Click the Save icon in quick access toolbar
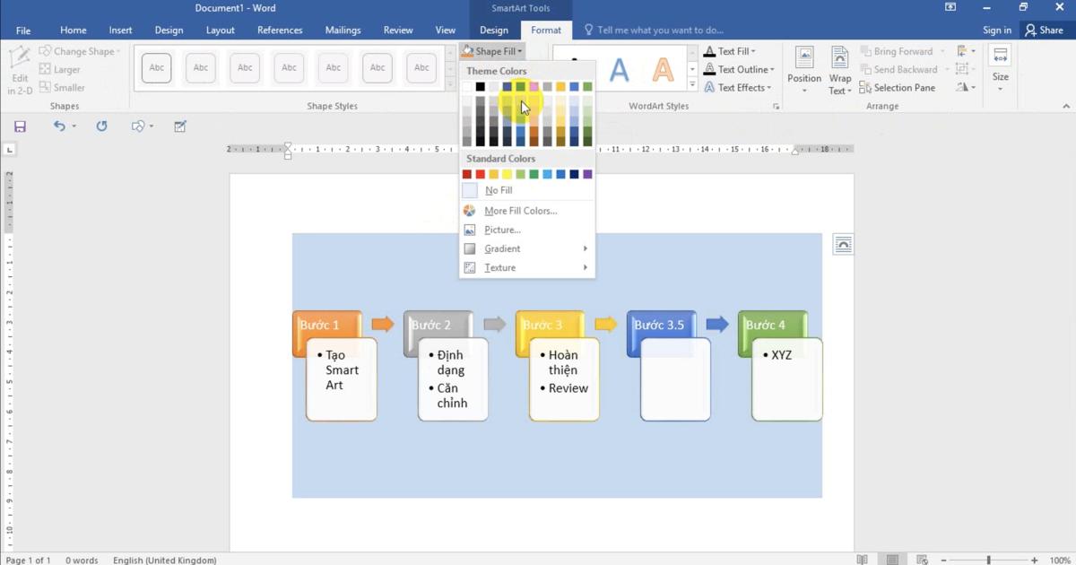This screenshot has width=1076, height=565. 20,126
